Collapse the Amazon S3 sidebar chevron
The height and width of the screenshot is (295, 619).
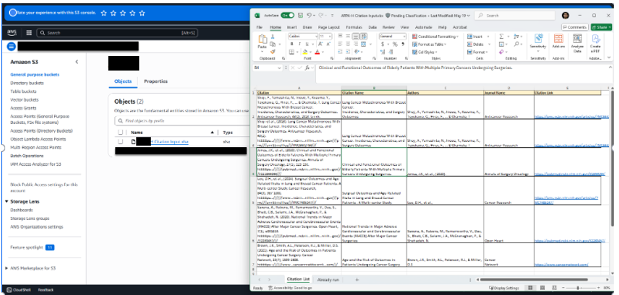(x=77, y=62)
